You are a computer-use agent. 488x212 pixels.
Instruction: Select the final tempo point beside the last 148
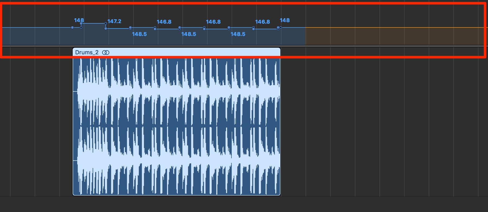pos(281,28)
